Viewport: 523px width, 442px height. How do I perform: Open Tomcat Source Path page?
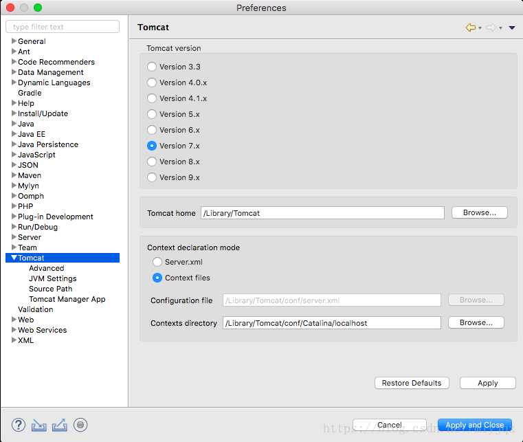50,289
